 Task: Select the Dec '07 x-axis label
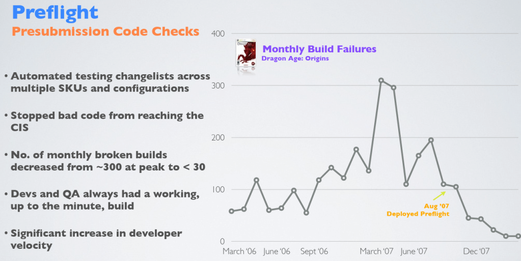pos(476,251)
